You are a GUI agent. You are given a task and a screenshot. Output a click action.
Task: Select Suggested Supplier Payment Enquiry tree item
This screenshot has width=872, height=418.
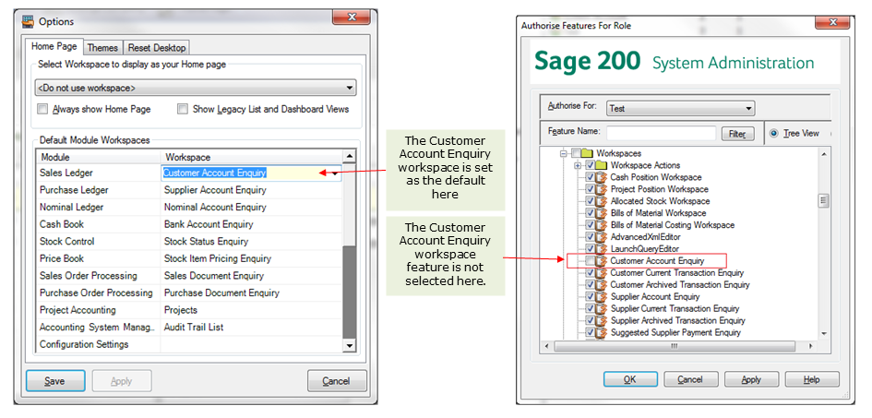pyautogui.click(x=675, y=332)
